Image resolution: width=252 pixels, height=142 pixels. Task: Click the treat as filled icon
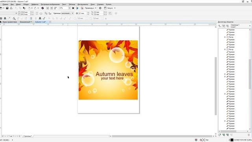point(110,13)
